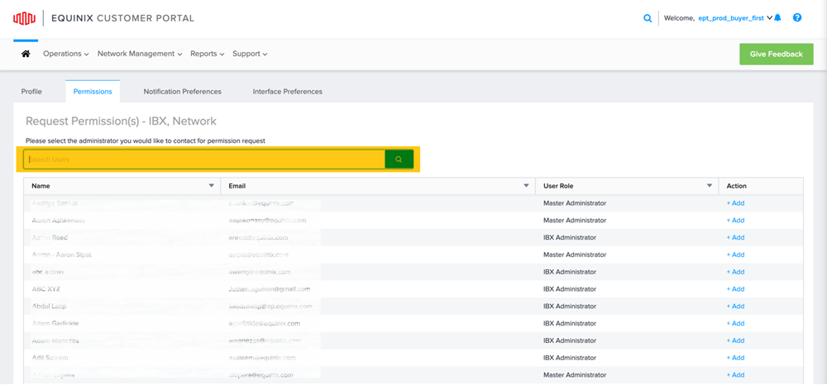
Task: Open the help question mark icon
Action: pyautogui.click(x=797, y=18)
